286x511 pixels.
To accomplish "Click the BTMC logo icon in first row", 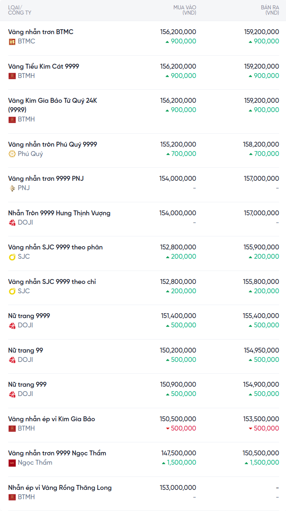I will tap(12, 41).
